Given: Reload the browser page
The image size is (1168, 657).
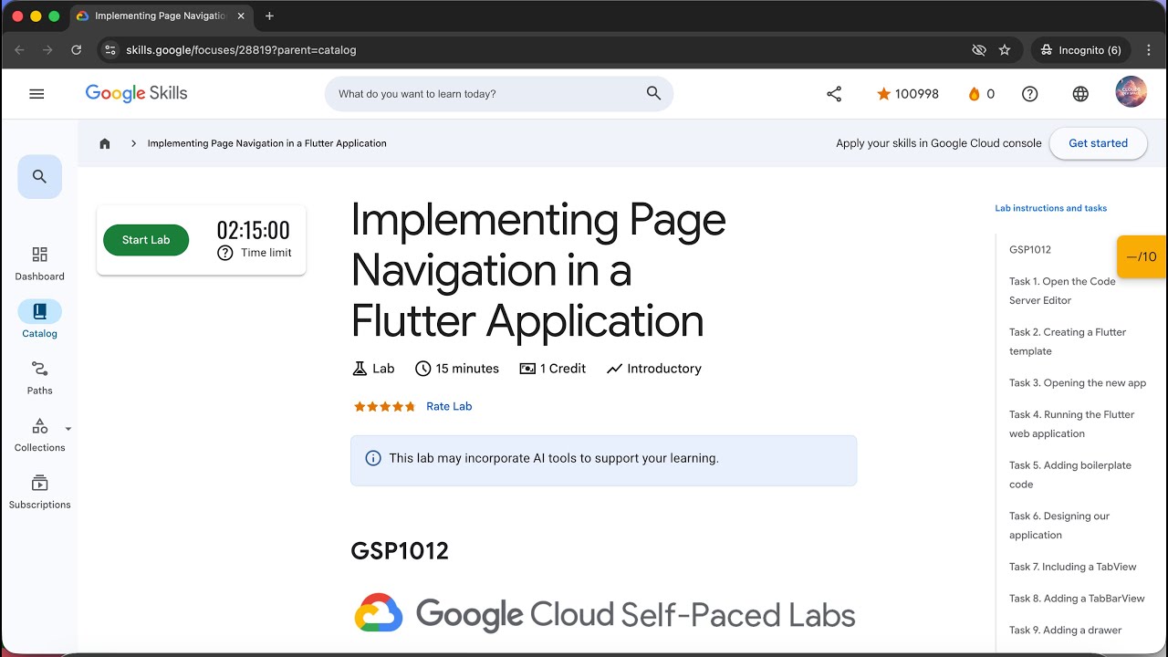Looking at the screenshot, I should (77, 50).
